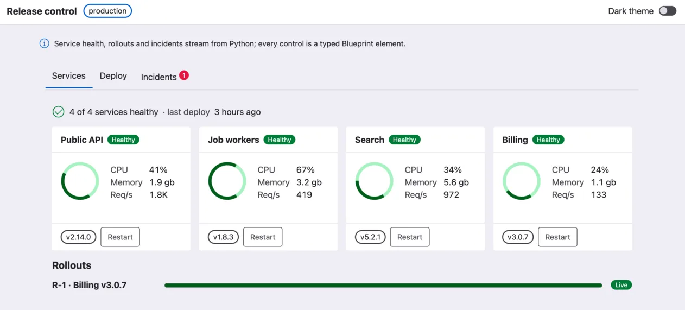Switch to the Services tab
The height and width of the screenshot is (310, 685).
point(69,76)
